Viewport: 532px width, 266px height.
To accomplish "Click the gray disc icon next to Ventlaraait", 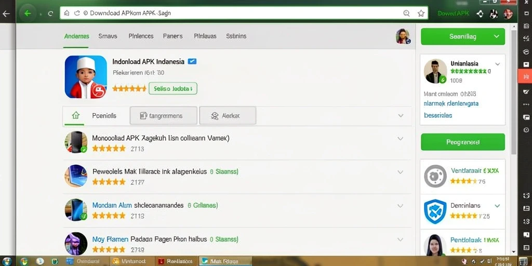I will (x=435, y=176).
